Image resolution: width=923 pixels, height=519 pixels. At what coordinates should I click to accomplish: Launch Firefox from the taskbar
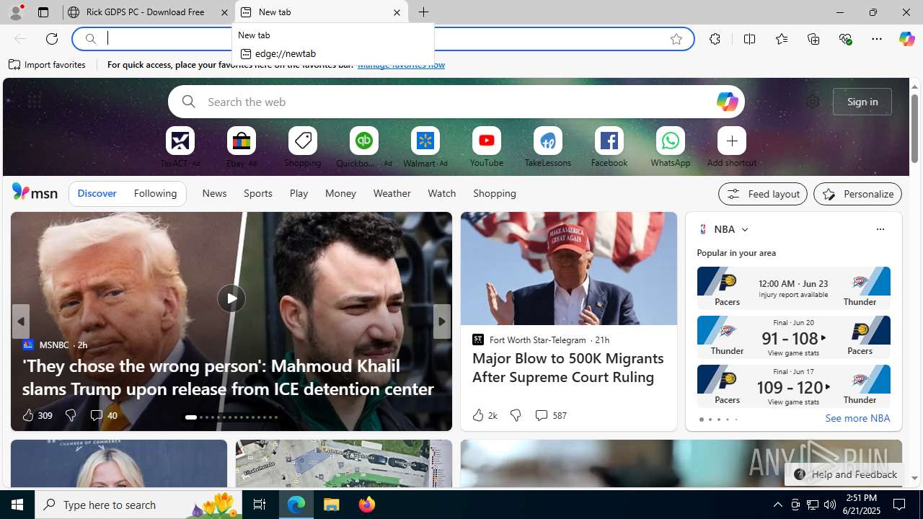[367, 505]
